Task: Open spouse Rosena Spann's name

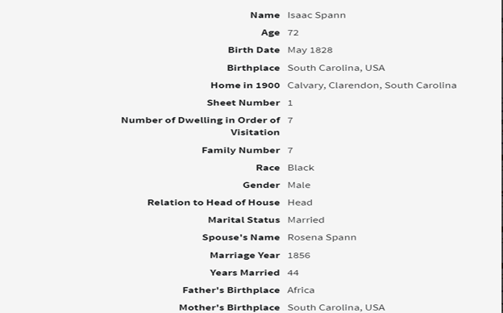Action: click(322, 237)
